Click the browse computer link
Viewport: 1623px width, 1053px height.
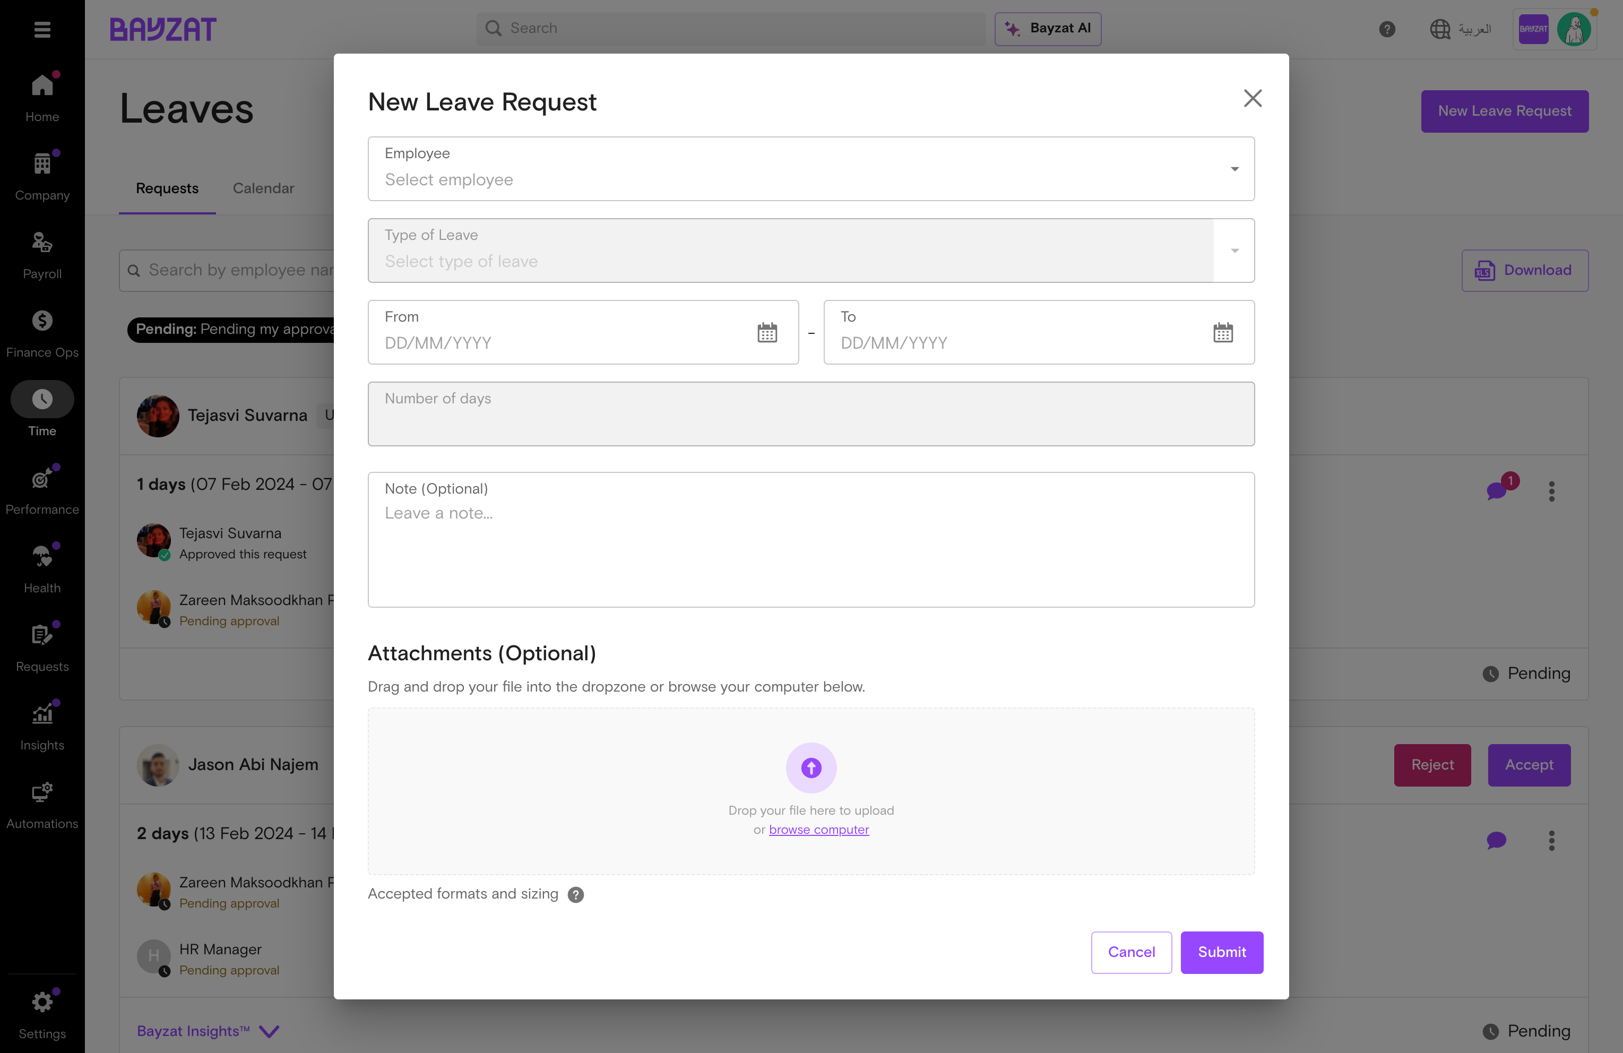click(818, 830)
